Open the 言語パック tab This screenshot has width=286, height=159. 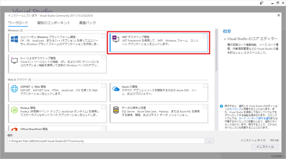pos(87,23)
